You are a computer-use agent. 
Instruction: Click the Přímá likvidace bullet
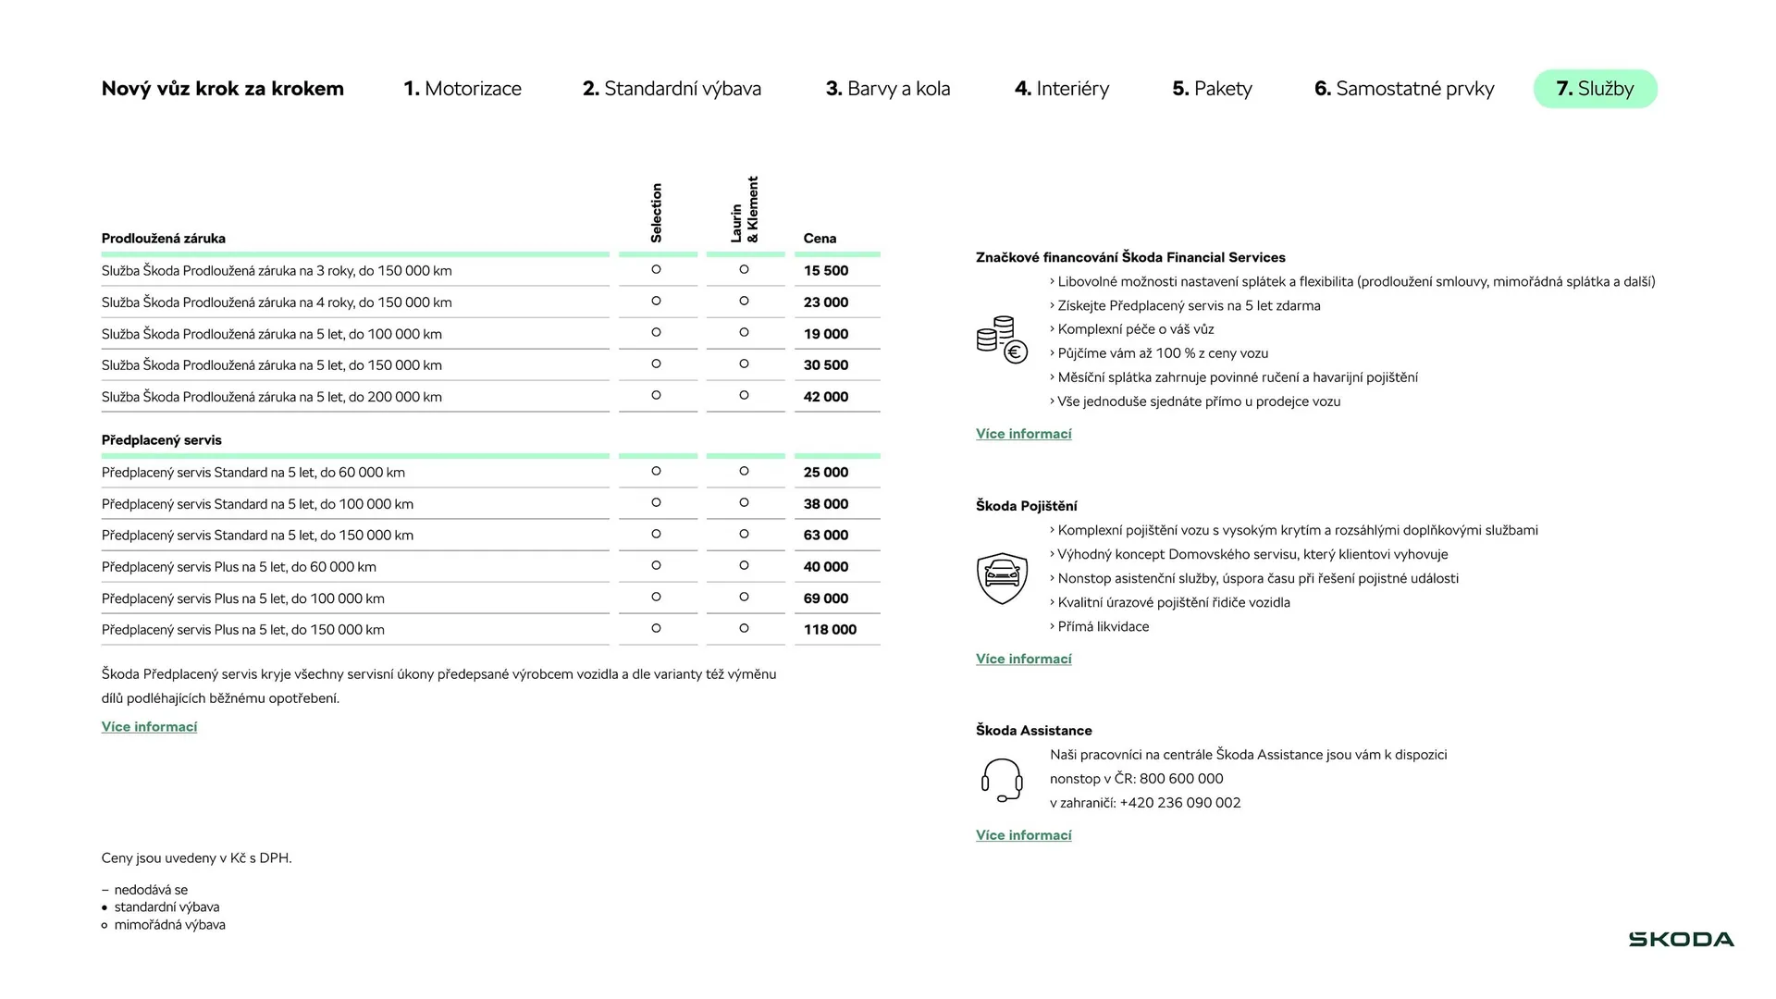tap(1100, 627)
